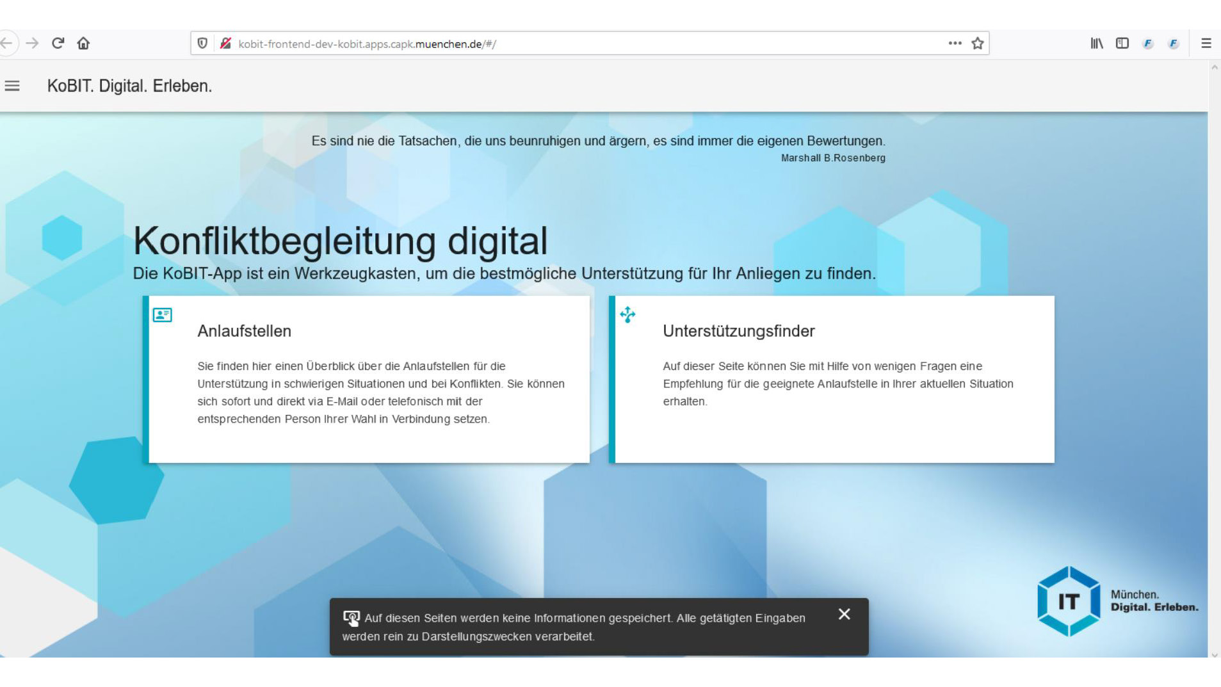Toggle the browser sidebar view
This screenshot has width=1221, height=687.
(x=1122, y=44)
